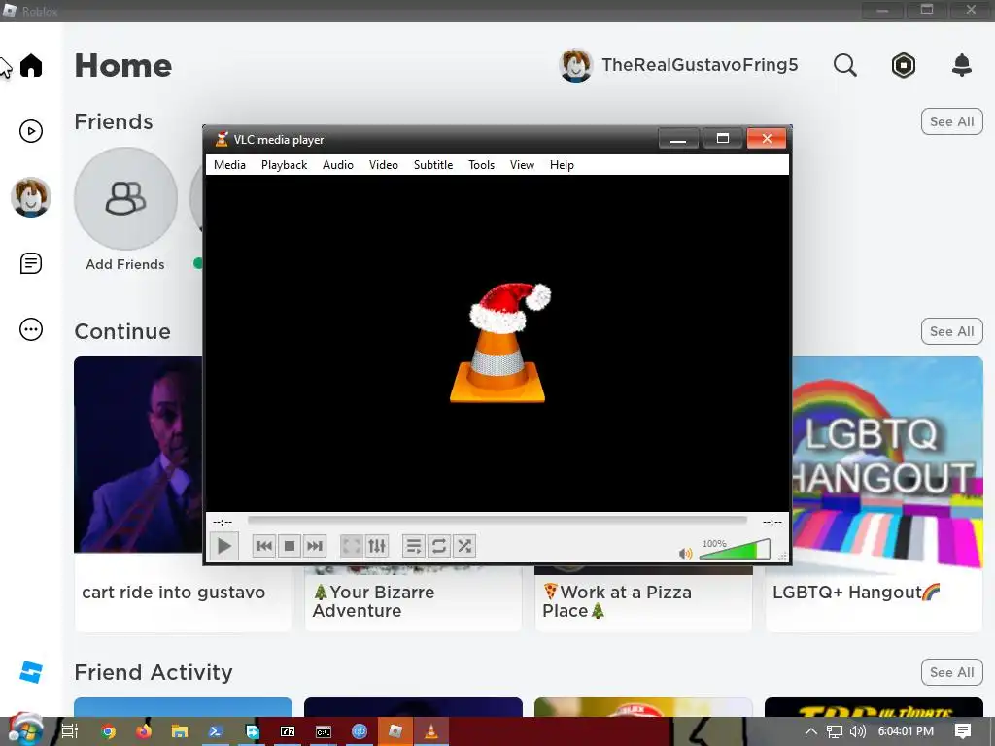Image resolution: width=995 pixels, height=746 pixels.
Task: Click the Add Friends circle button
Action: (x=125, y=198)
